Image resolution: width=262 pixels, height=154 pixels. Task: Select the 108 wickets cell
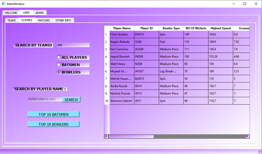(196, 57)
